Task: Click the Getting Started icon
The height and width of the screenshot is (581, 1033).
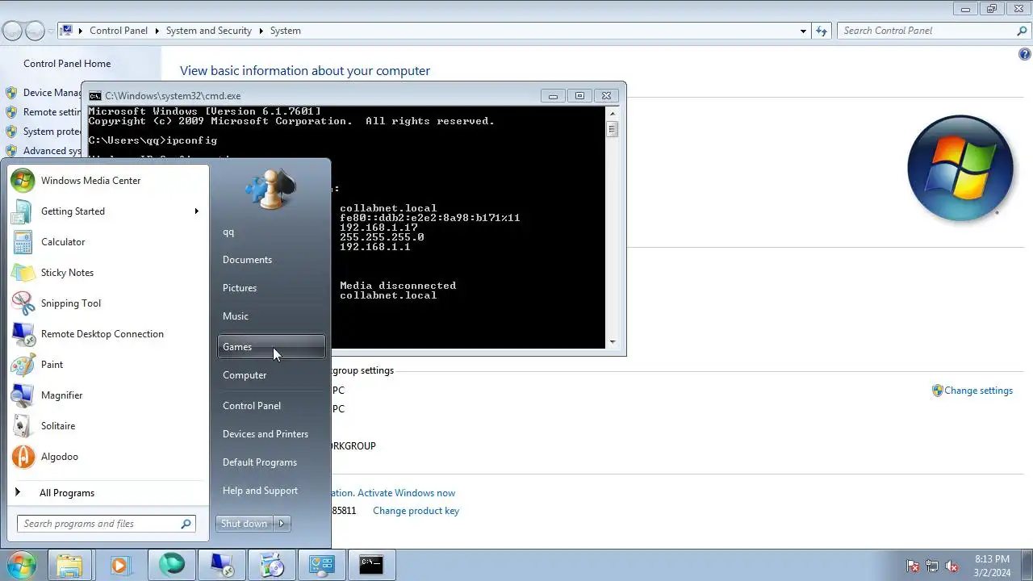Action: click(x=23, y=211)
